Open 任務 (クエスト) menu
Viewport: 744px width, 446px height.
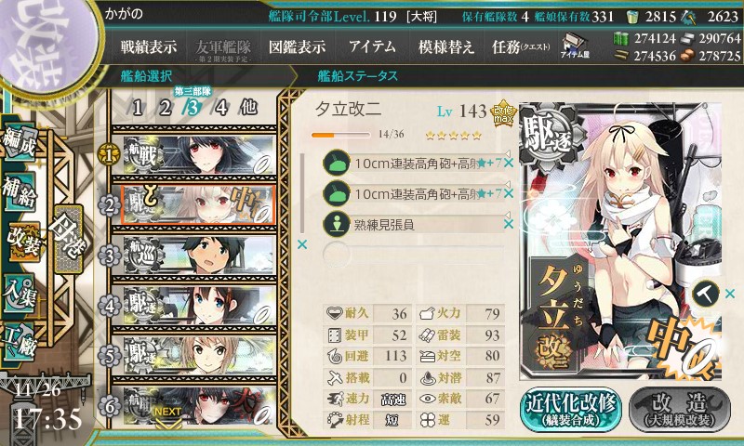(x=521, y=46)
